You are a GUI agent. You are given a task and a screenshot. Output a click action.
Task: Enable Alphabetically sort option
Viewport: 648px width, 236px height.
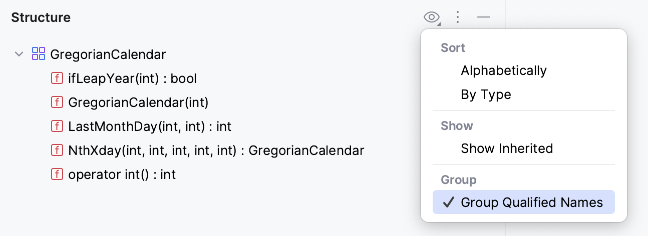click(x=504, y=70)
